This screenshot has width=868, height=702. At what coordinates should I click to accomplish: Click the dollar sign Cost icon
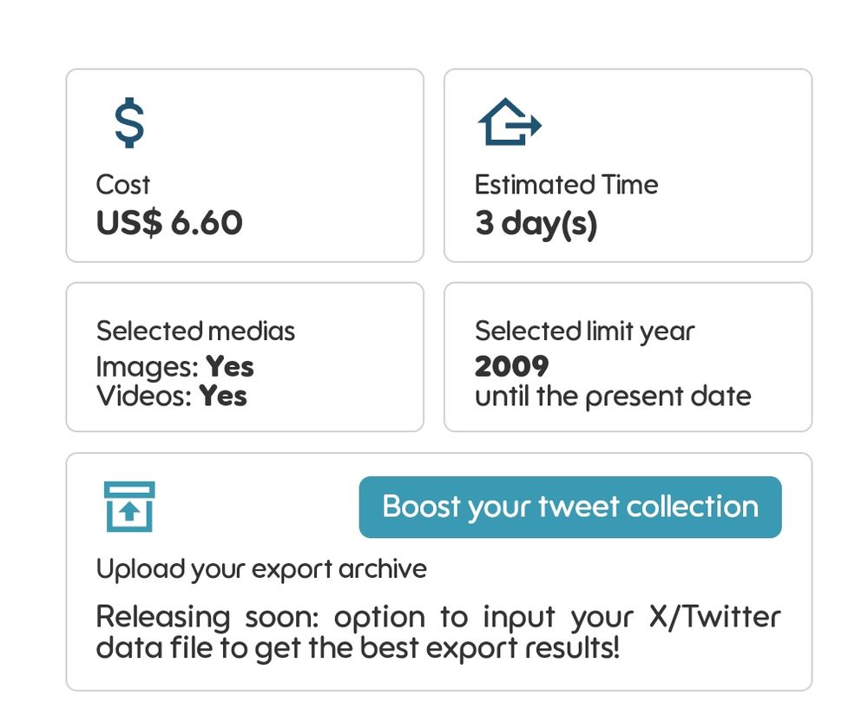[129, 124]
